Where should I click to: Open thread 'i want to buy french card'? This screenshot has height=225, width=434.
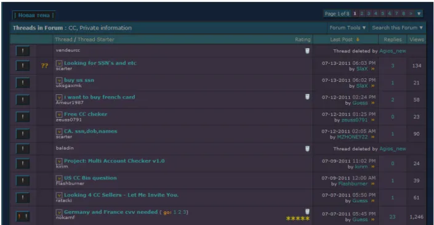click(x=100, y=97)
